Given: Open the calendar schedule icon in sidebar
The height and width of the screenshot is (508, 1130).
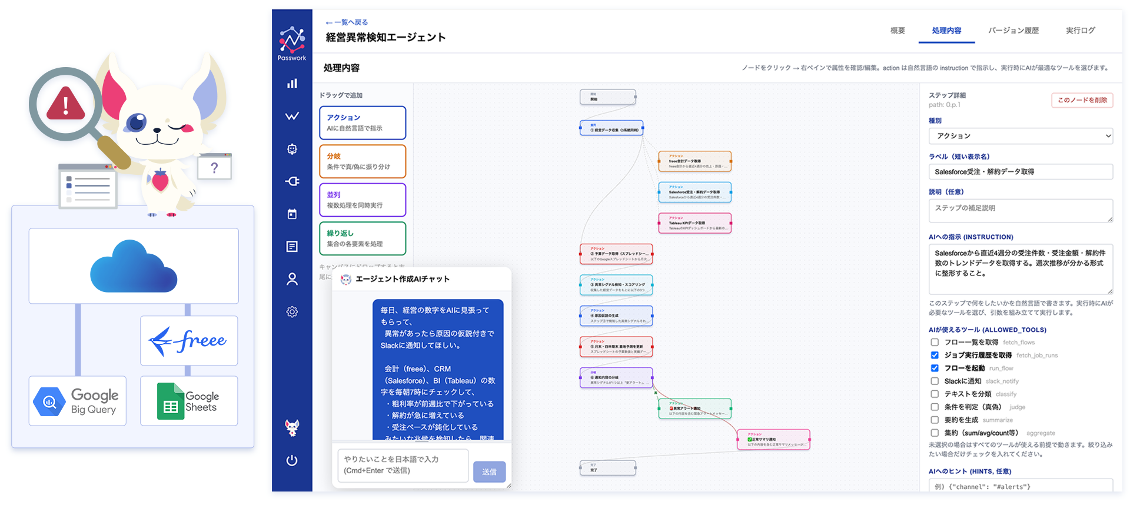Looking at the screenshot, I should (x=292, y=214).
